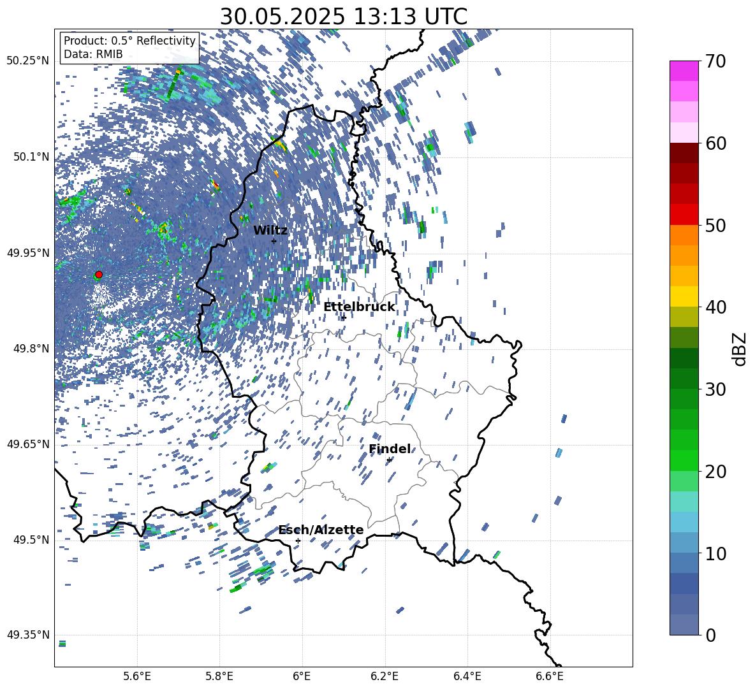
Task: Click the Data: RMIB text
Action: [93, 54]
